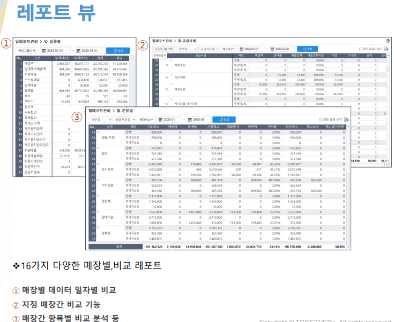Open -대분류- dropdown in 일-공급사별 window
Screen dimensions: 394x322
pyautogui.click(x=187, y=49)
